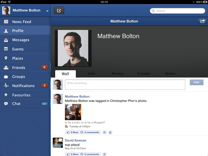Open the Notes tab
Image resolution: width=208 pixels, height=156 pixels.
[170, 74]
